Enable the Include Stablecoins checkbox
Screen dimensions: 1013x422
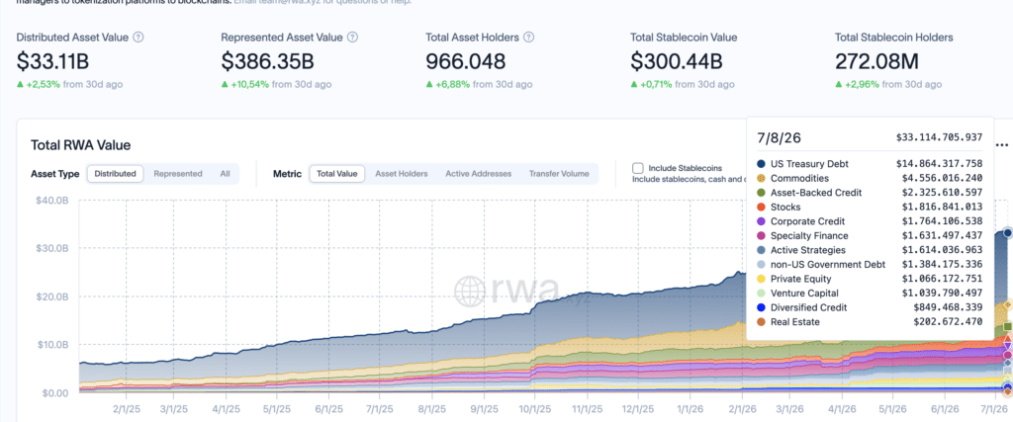click(638, 168)
